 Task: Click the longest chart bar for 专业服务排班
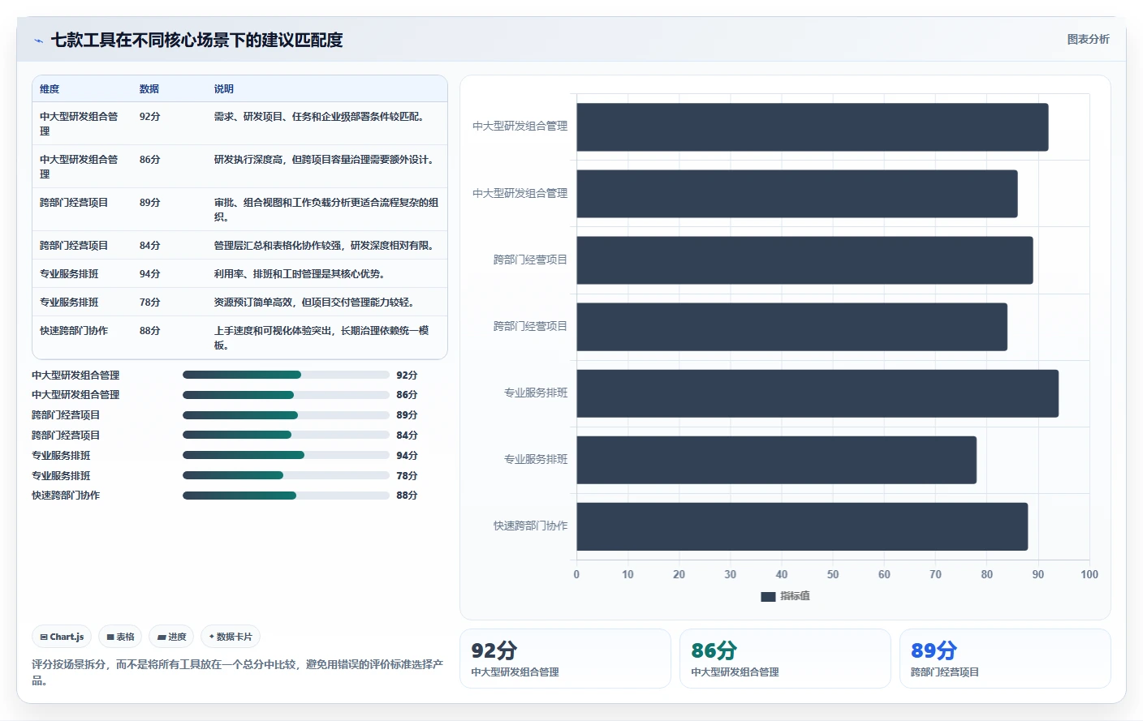pos(817,393)
